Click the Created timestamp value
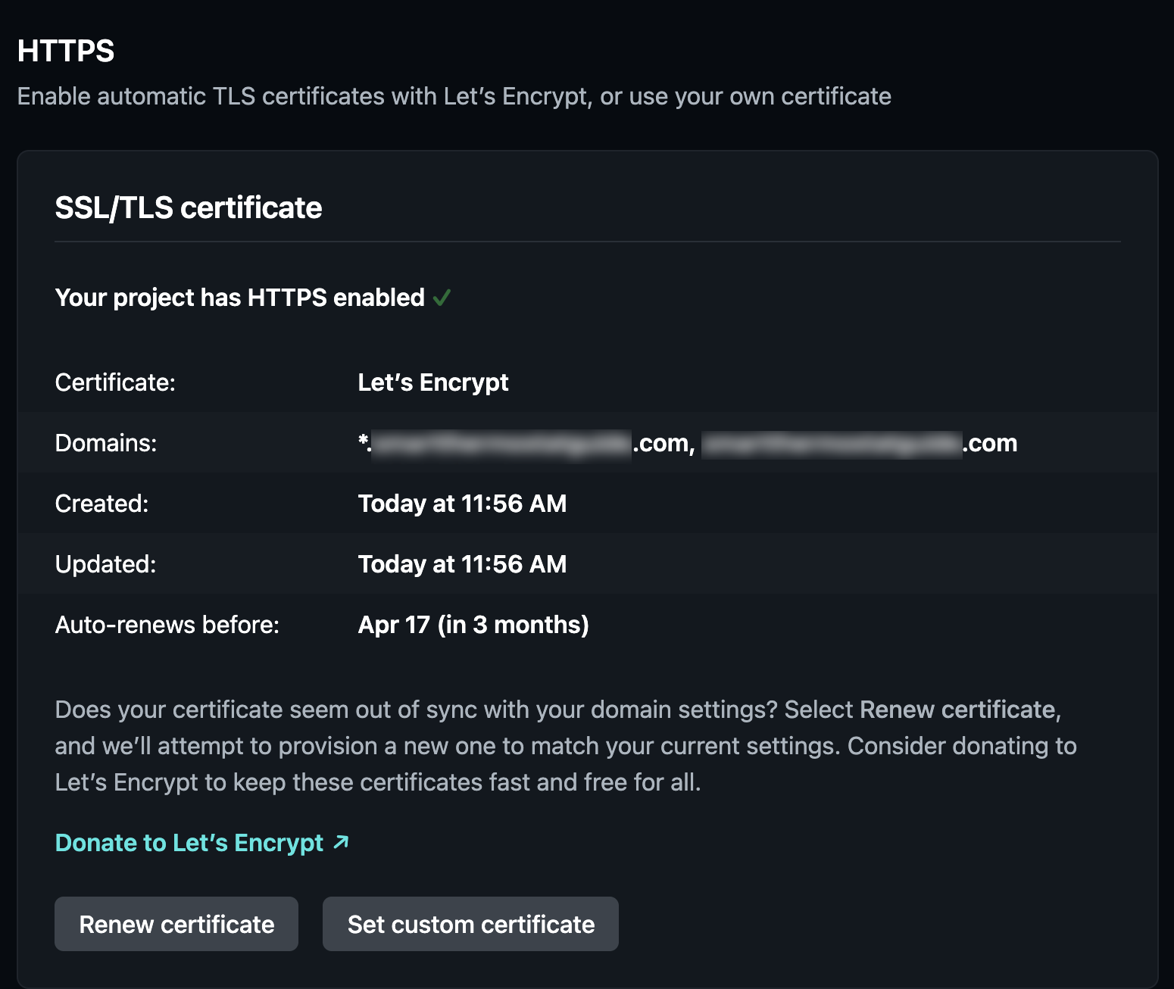This screenshot has width=1174, height=989. pyautogui.click(x=462, y=504)
